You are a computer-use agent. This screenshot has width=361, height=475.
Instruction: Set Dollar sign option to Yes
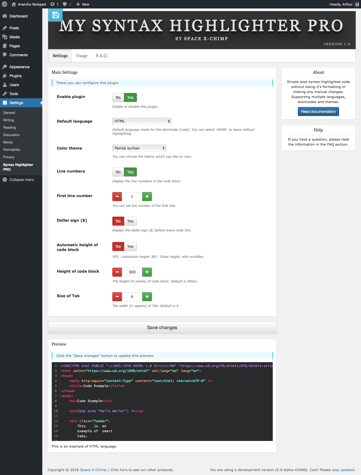click(x=130, y=221)
